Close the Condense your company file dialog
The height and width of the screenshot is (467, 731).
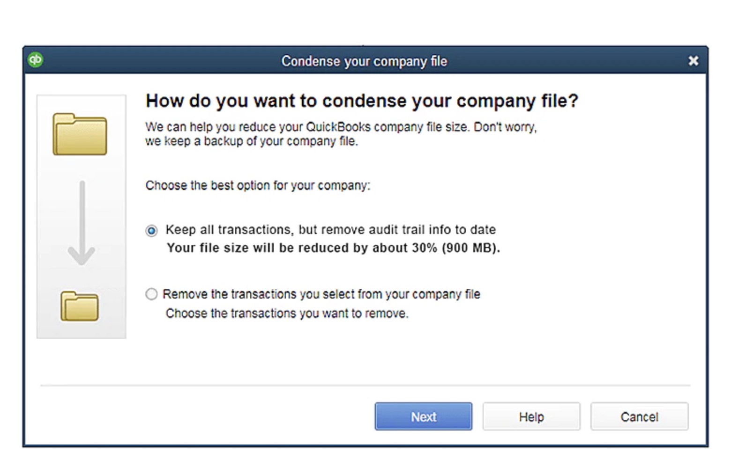[693, 61]
